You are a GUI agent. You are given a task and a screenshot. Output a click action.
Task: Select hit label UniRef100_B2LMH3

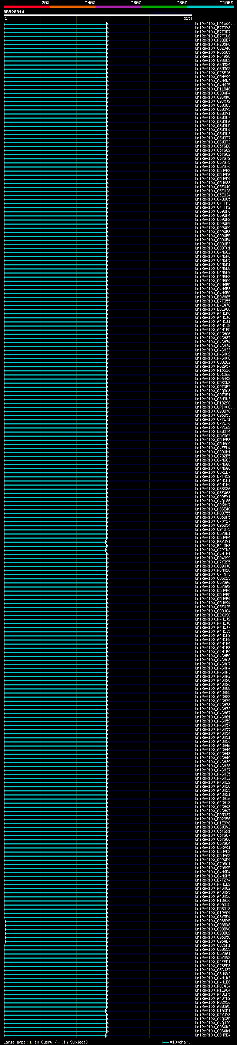tap(213, 546)
